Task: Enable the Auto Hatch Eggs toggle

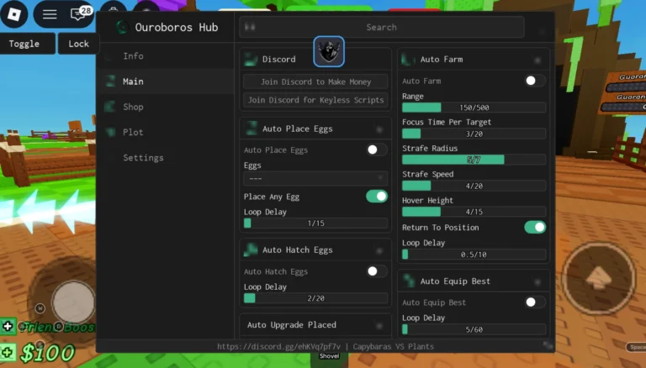Action: [377, 271]
